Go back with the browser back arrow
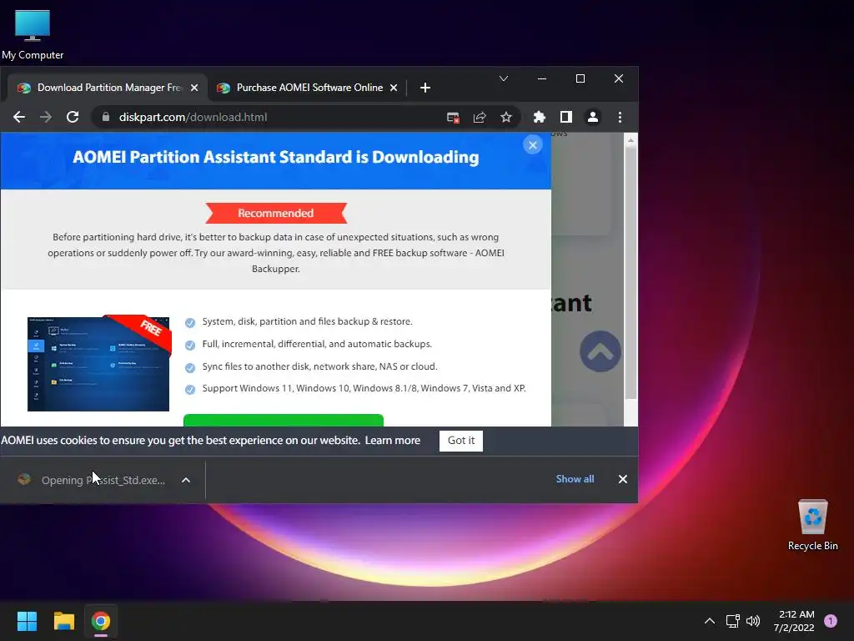The width and height of the screenshot is (854, 641). coord(19,117)
